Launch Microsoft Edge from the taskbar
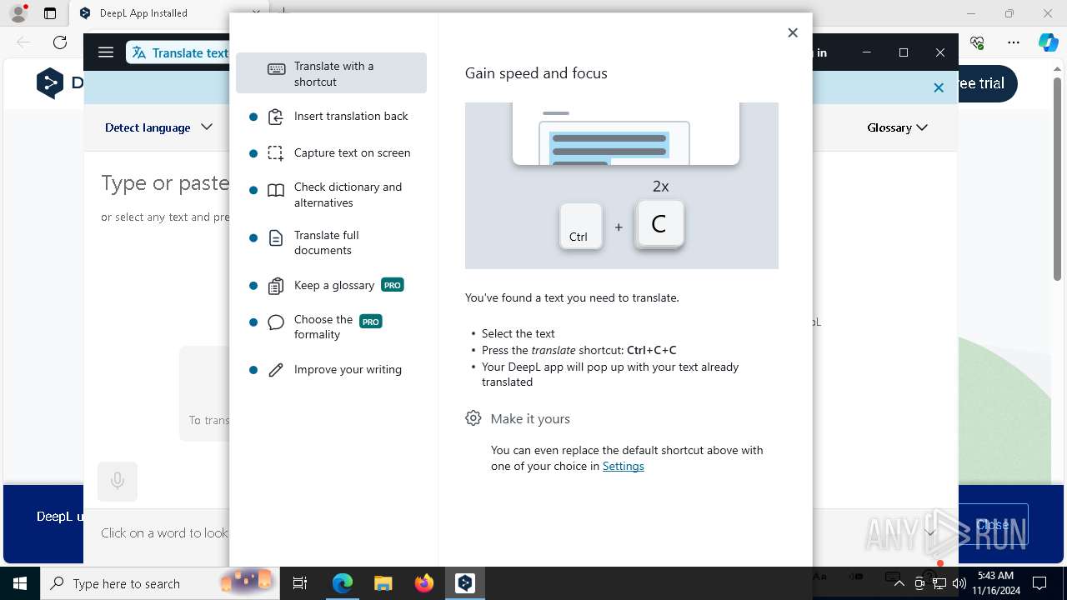Image resolution: width=1067 pixels, height=600 pixels. pos(343,583)
